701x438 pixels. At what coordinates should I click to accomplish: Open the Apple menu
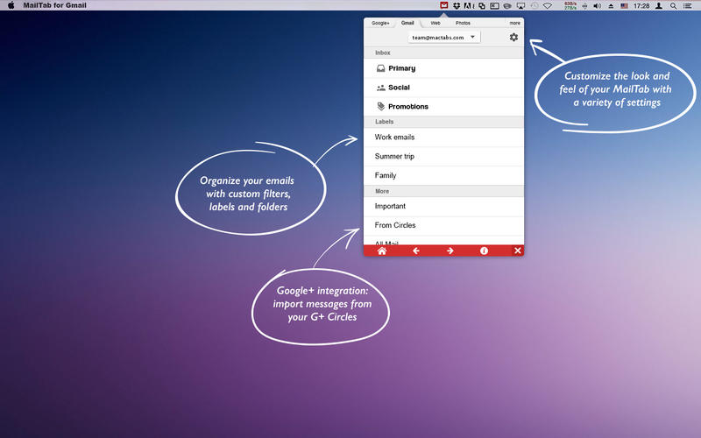[x=11, y=5]
